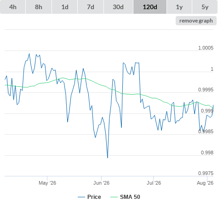The height and width of the screenshot is (209, 218).
Task: Click the Aug '26 axis label
Action: [x=205, y=183]
